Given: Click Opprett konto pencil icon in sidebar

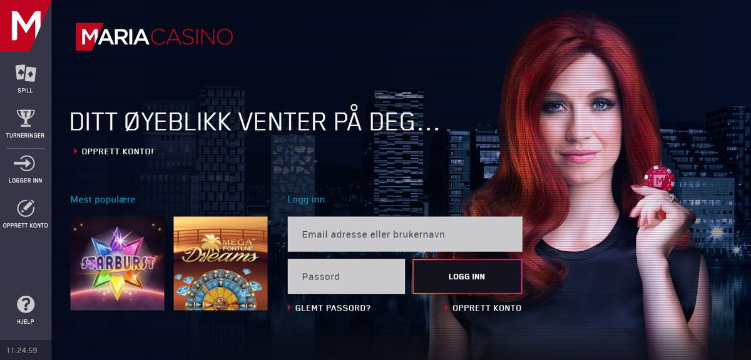Looking at the screenshot, I should [26, 208].
